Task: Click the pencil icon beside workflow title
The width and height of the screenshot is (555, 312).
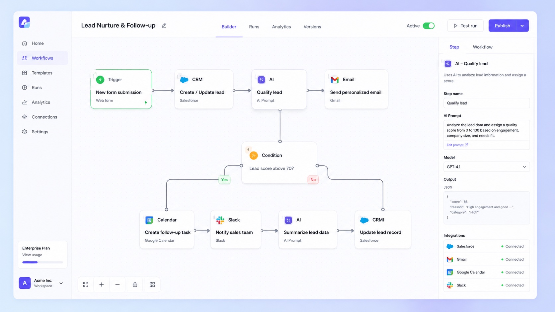Action: click(164, 26)
